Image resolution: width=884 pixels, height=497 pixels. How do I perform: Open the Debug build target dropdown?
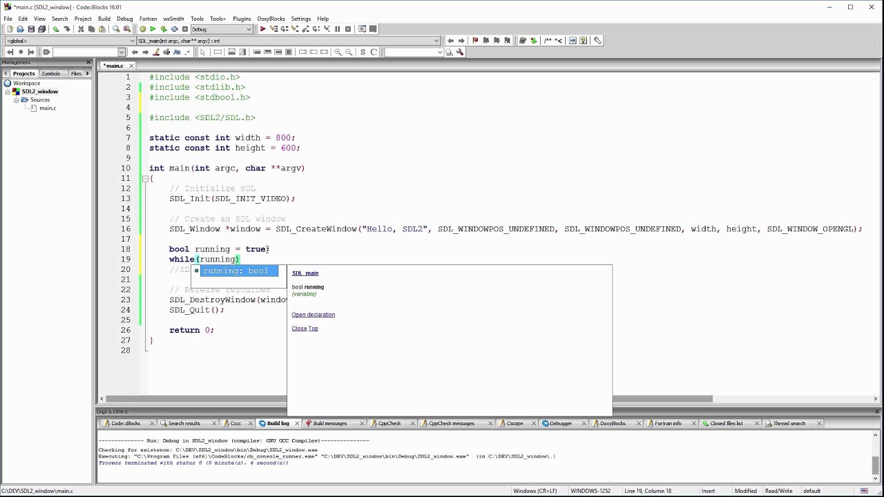[222, 29]
